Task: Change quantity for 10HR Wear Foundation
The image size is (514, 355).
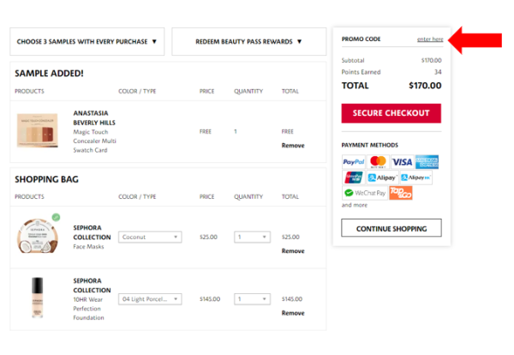Action: point(252,299)
